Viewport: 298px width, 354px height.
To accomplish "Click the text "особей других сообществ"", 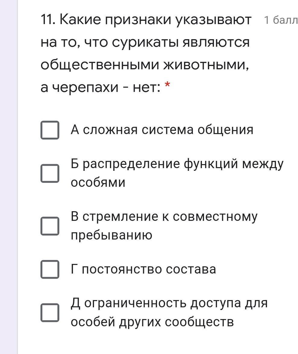I will 152,322.
